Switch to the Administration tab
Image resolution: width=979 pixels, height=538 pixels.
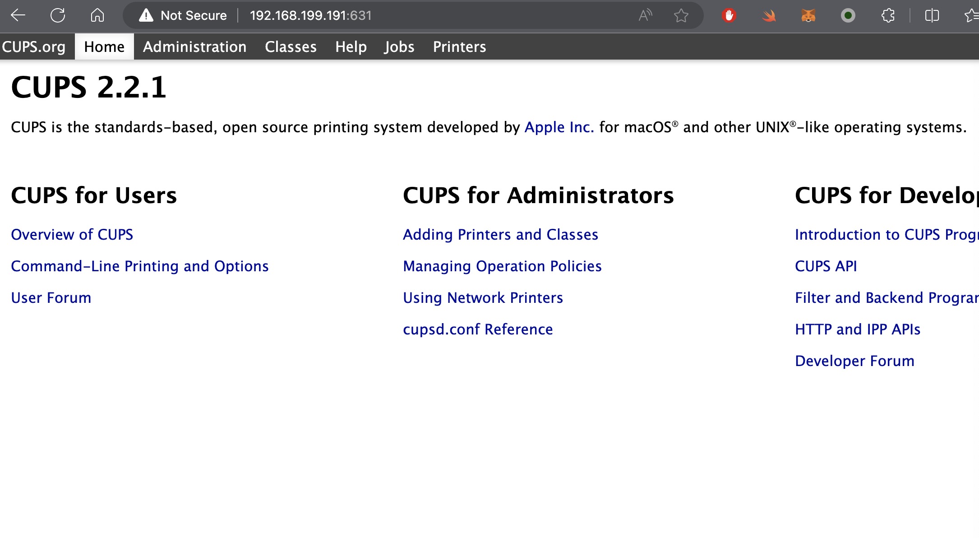point(194,46)
